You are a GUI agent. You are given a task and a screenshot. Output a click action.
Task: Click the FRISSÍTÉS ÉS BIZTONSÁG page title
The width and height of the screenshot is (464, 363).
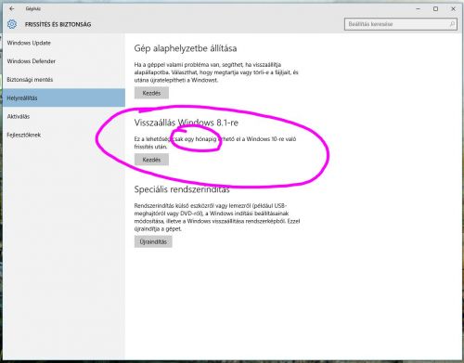point(58,24)
